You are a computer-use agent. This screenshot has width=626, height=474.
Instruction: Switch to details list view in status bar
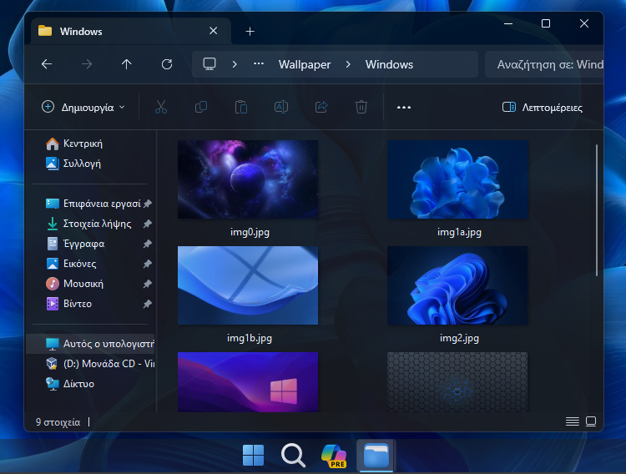coord(573,421)
